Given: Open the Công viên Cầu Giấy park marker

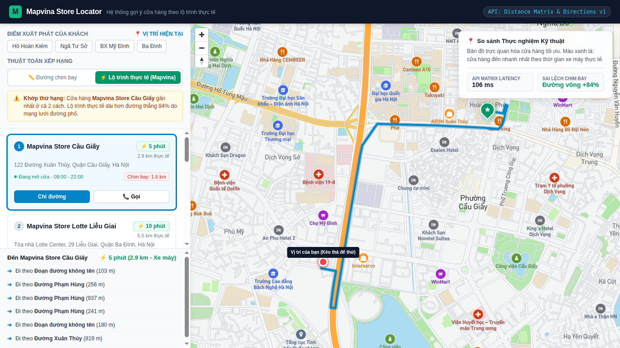Looking at the screenshot, I should pyautogui.click(x=517, y=258).
